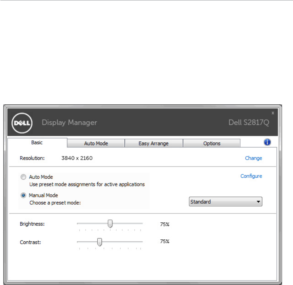Select the Manual Mode radio button

point(23,195)
